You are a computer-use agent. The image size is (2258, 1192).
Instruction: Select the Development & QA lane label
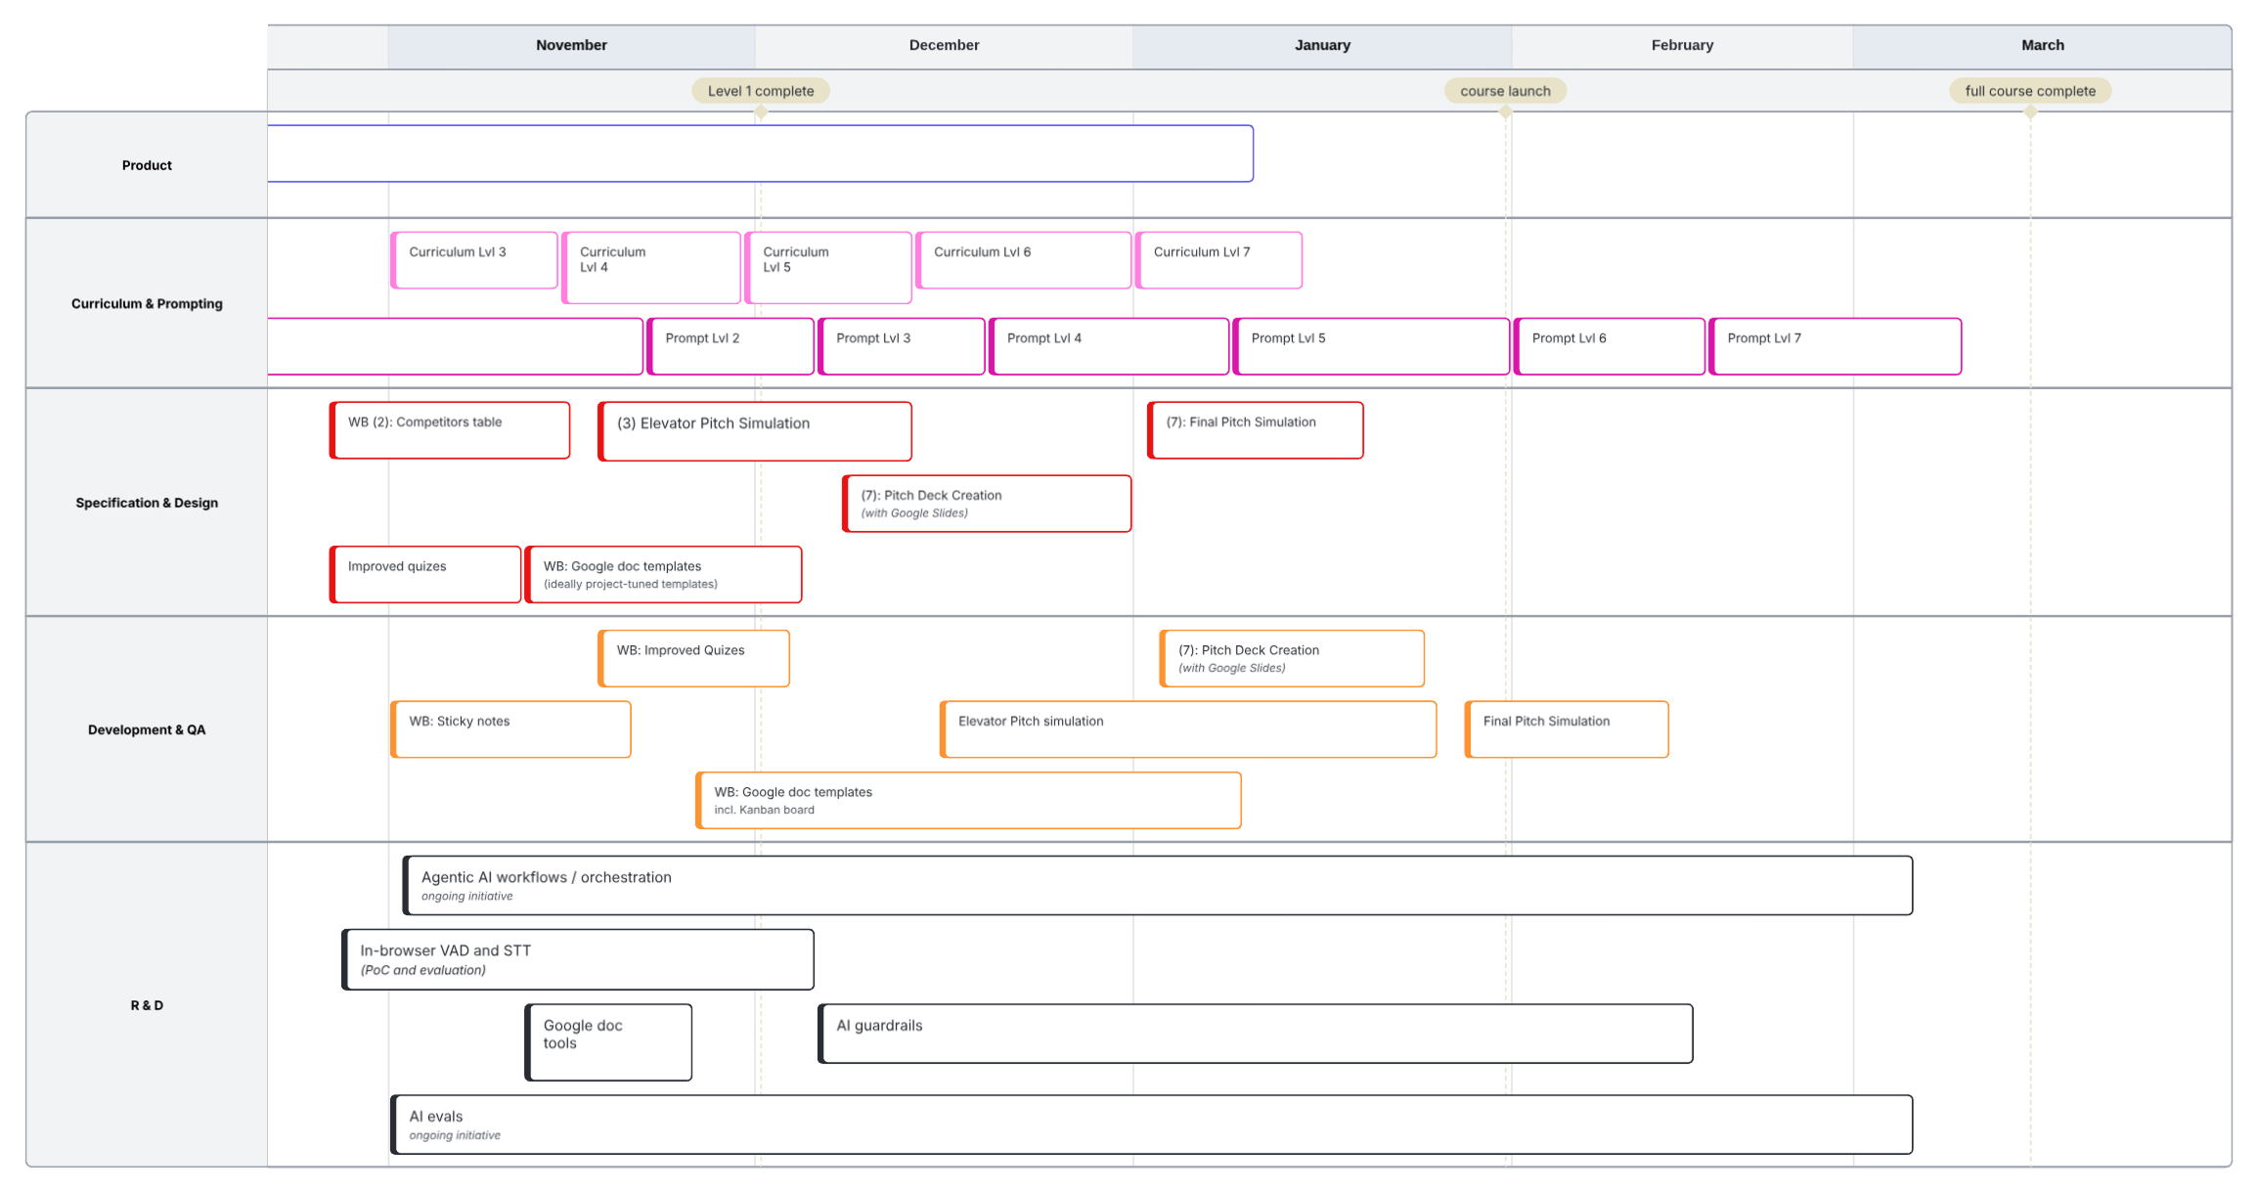147,729
